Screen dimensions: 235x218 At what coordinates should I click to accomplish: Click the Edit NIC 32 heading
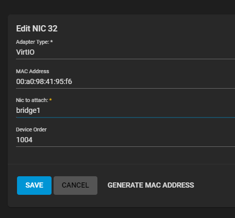(37, 28)
